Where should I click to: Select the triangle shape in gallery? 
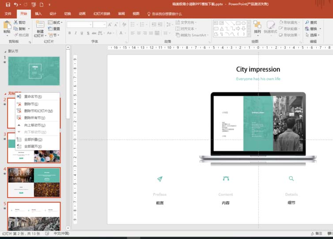coord(222,28)
